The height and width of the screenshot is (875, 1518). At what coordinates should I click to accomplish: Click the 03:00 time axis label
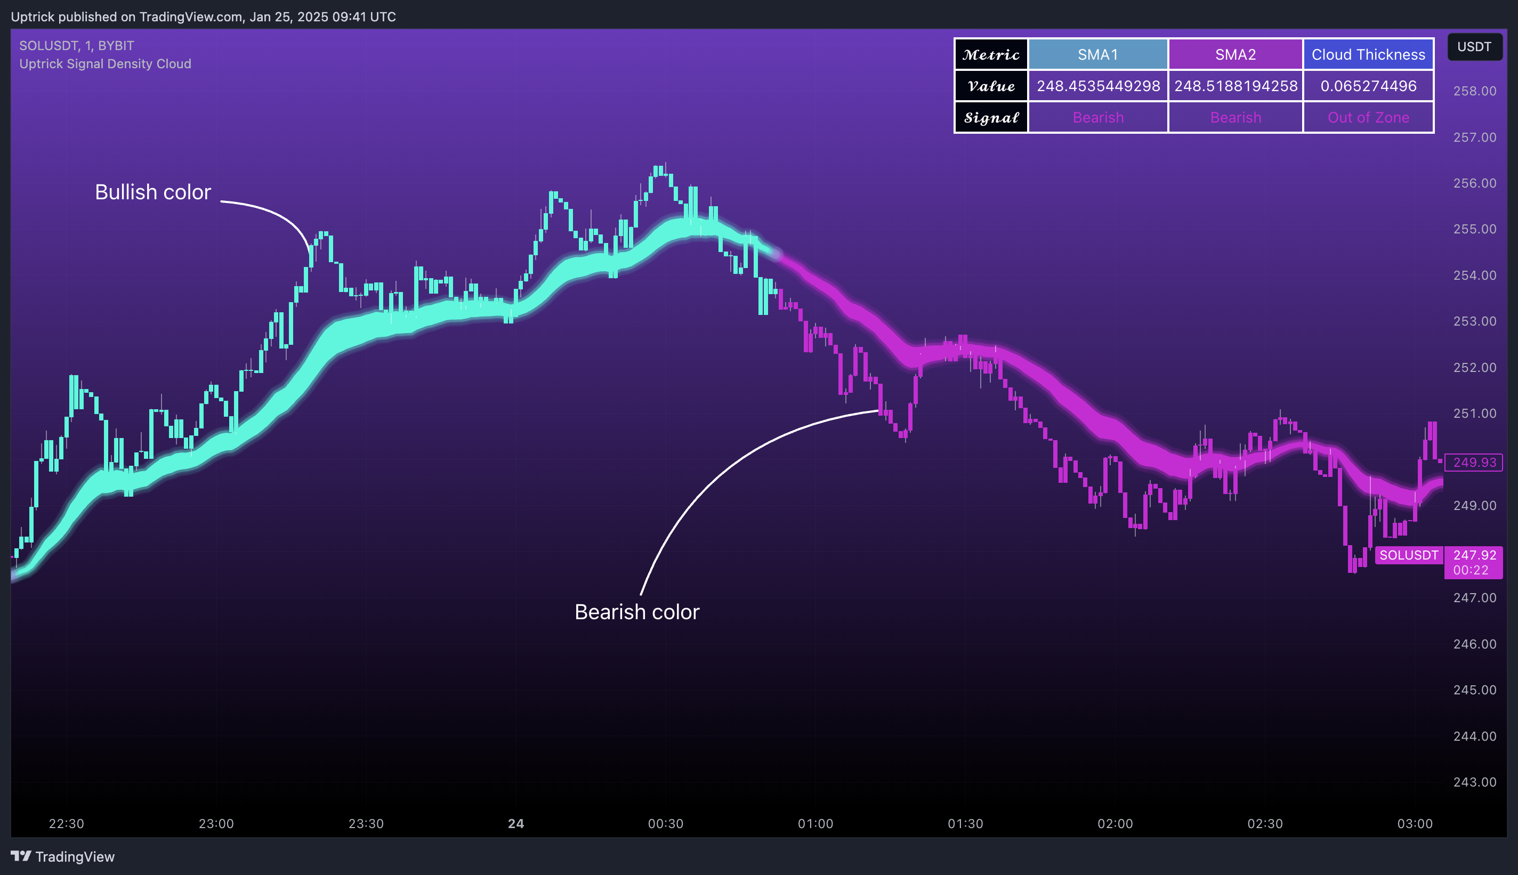click(1415, 824)
